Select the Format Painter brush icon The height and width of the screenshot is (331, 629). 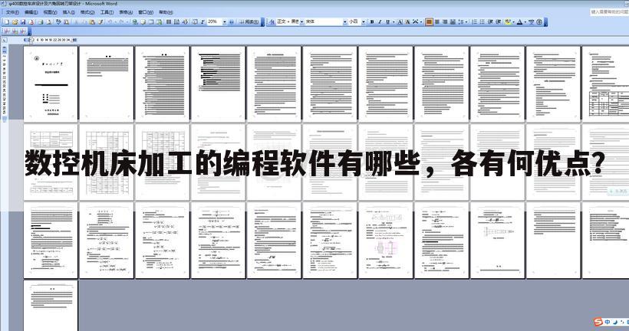(100, 22)
